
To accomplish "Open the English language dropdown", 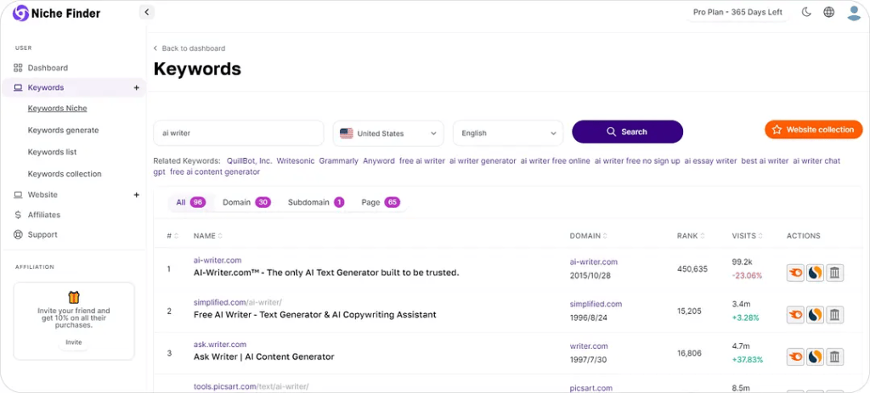I will (507, 133).
